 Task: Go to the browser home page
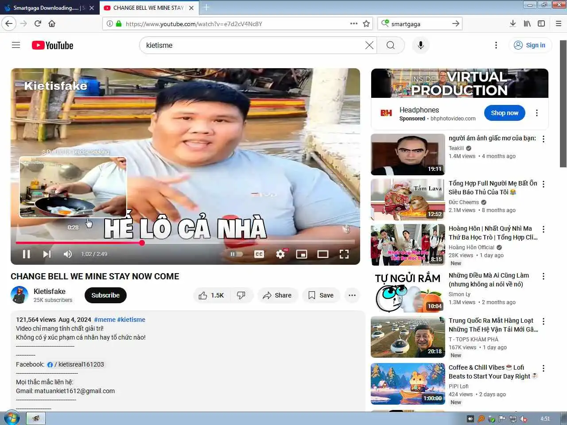click(x=52, y=23)
